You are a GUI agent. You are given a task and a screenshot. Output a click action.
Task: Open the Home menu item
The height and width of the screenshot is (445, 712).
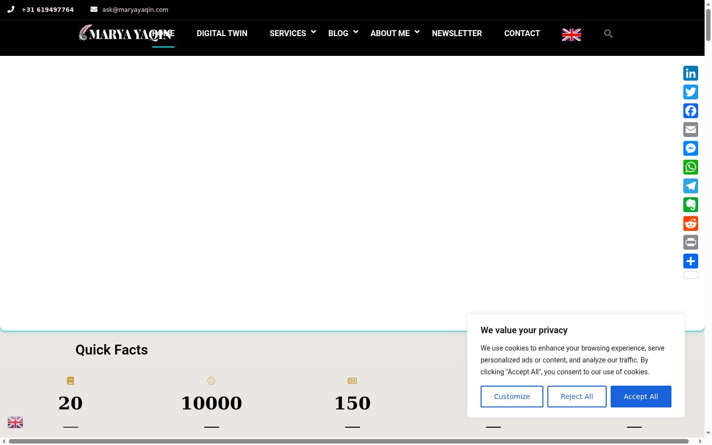(163, 33)
